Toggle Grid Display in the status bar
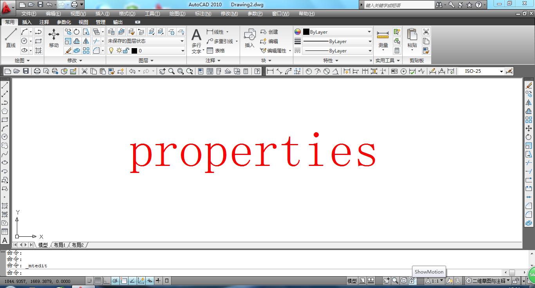Image resolution: width=535 pixels, height=288 pixels. [x=98, y=281]
